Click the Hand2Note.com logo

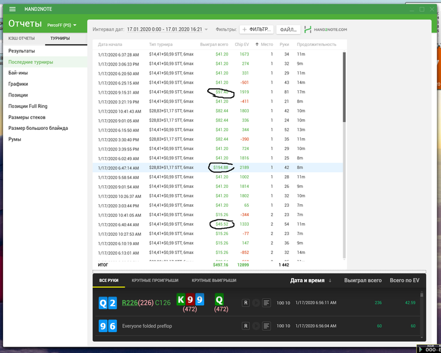tap(326, 29)
